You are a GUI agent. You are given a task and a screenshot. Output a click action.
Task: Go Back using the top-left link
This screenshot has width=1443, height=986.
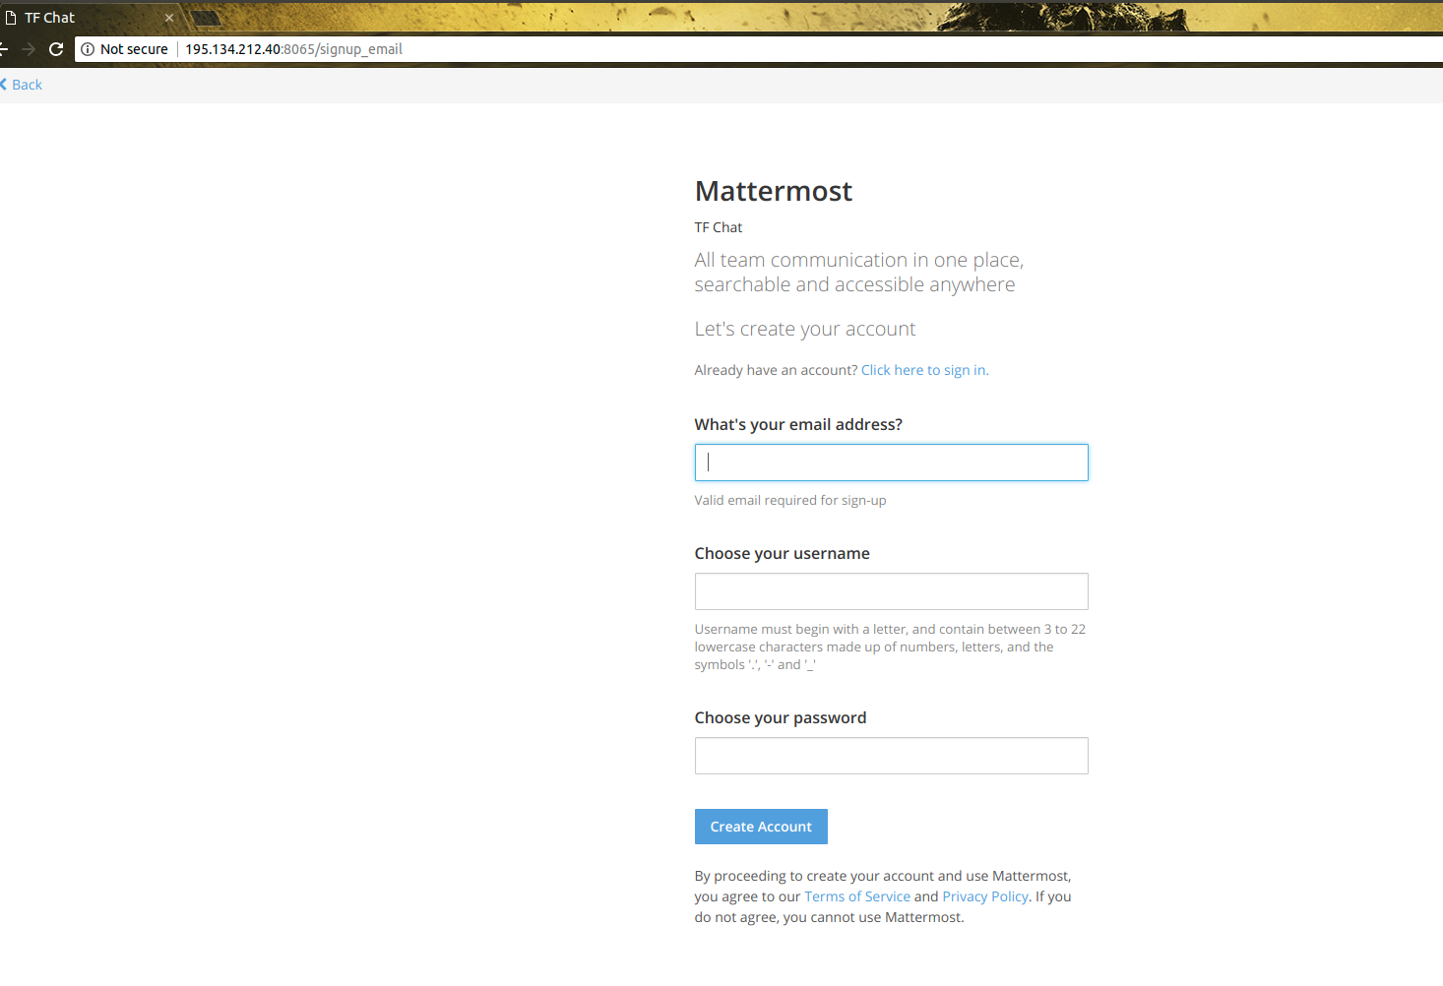point(28,85)
